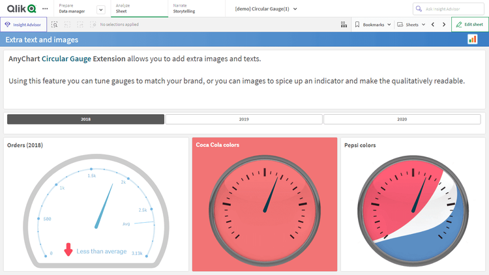Select the 2018 year filter
Viewport: 489px width, 275px height.
pos(85,119)
